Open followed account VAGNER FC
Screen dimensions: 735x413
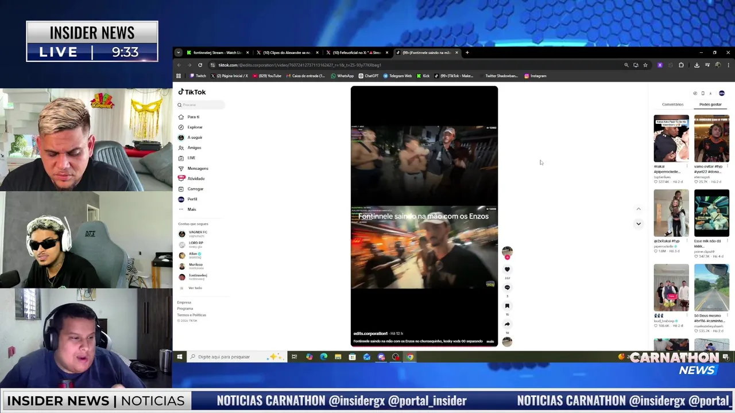tap(194, 234)
